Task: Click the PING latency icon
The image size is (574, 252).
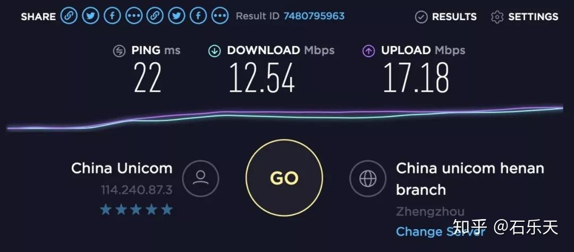Action: pos(119,51)
